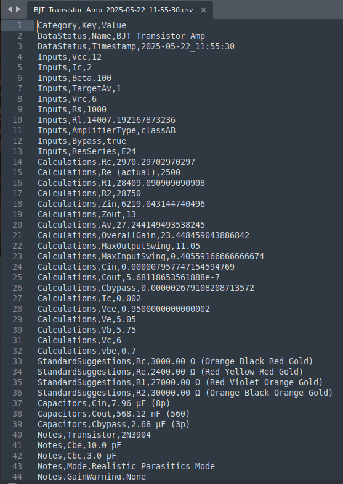This screenshot has height=484, width=343.
Task: Close the BJT_Transistor_Amp csv tab
Action: [x=203, y=10]
